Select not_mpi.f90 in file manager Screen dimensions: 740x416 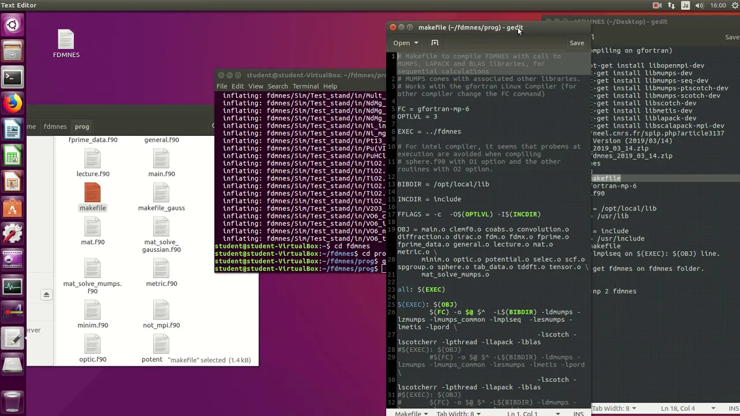161,314
